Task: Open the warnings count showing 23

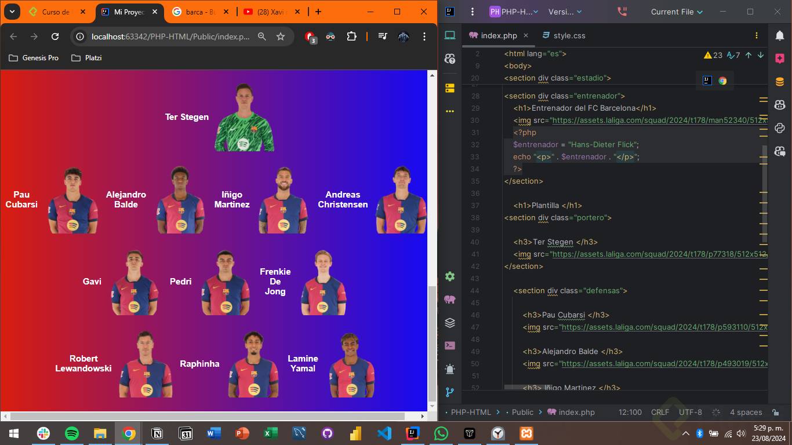Action: coord(713,55)
